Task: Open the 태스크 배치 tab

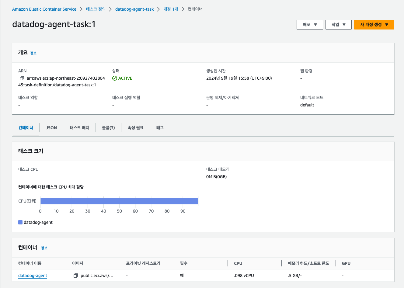Action: coord(79,128)
